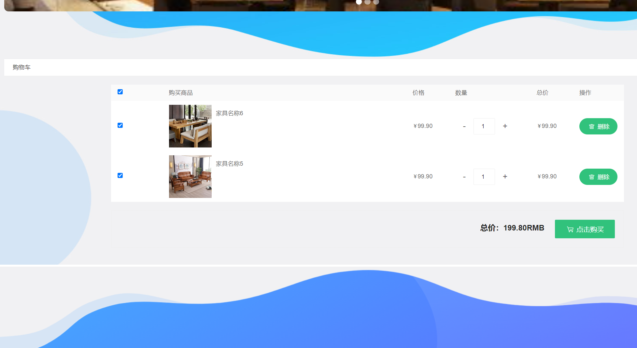This screenshot has height=348, width=637.
Task: Decrease quantity of 家具名称5 with minus
Action: [x=464, y=177]
